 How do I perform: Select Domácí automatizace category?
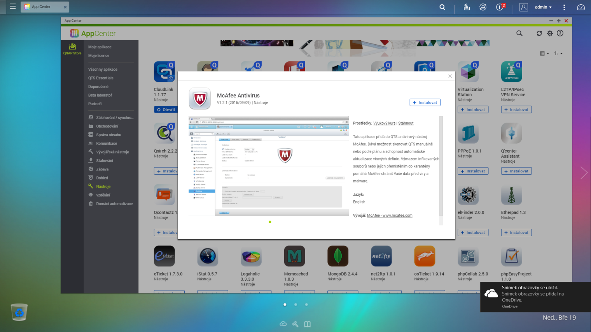[110, 203]
